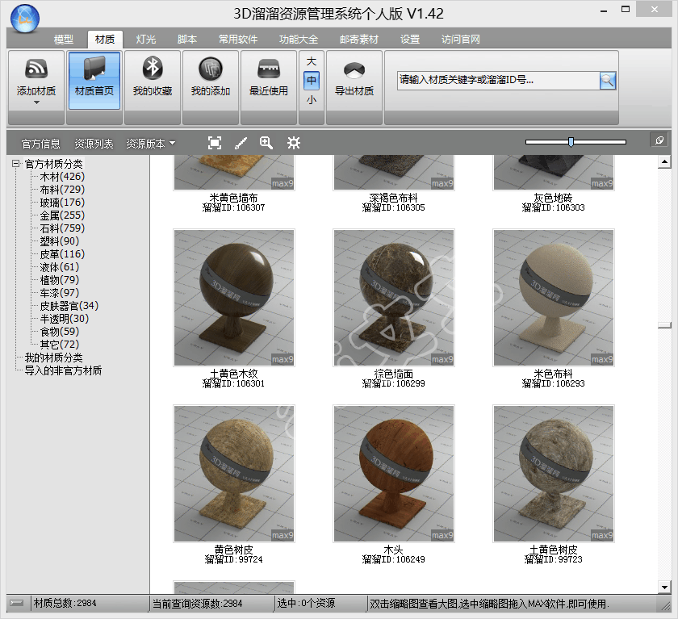Click the status bar icon at bottom-left
Screen dimensions: 678x619
(17, 603)
